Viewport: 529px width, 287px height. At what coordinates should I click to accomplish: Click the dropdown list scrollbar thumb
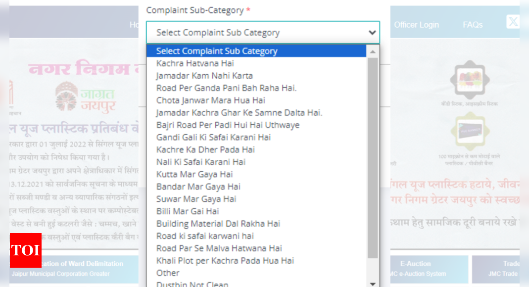373,158
